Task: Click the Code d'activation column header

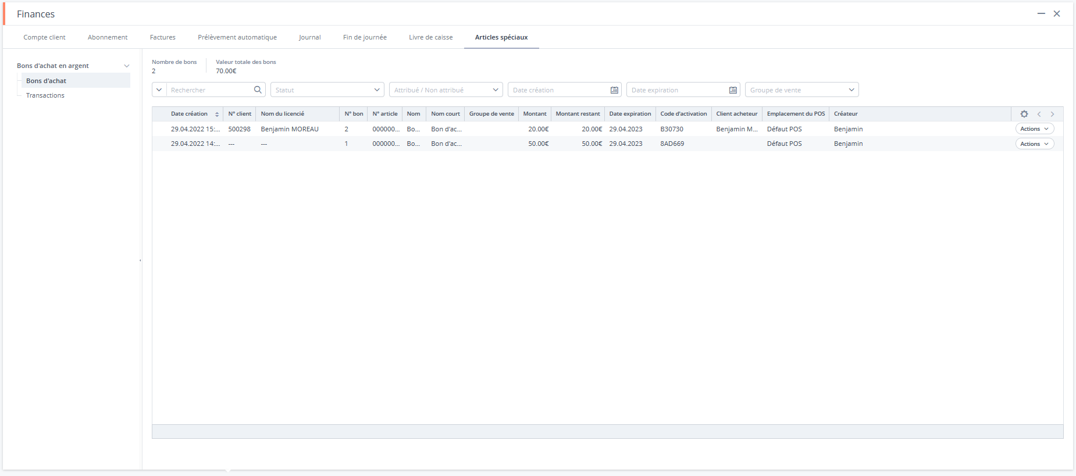Action: pos(683,114)
